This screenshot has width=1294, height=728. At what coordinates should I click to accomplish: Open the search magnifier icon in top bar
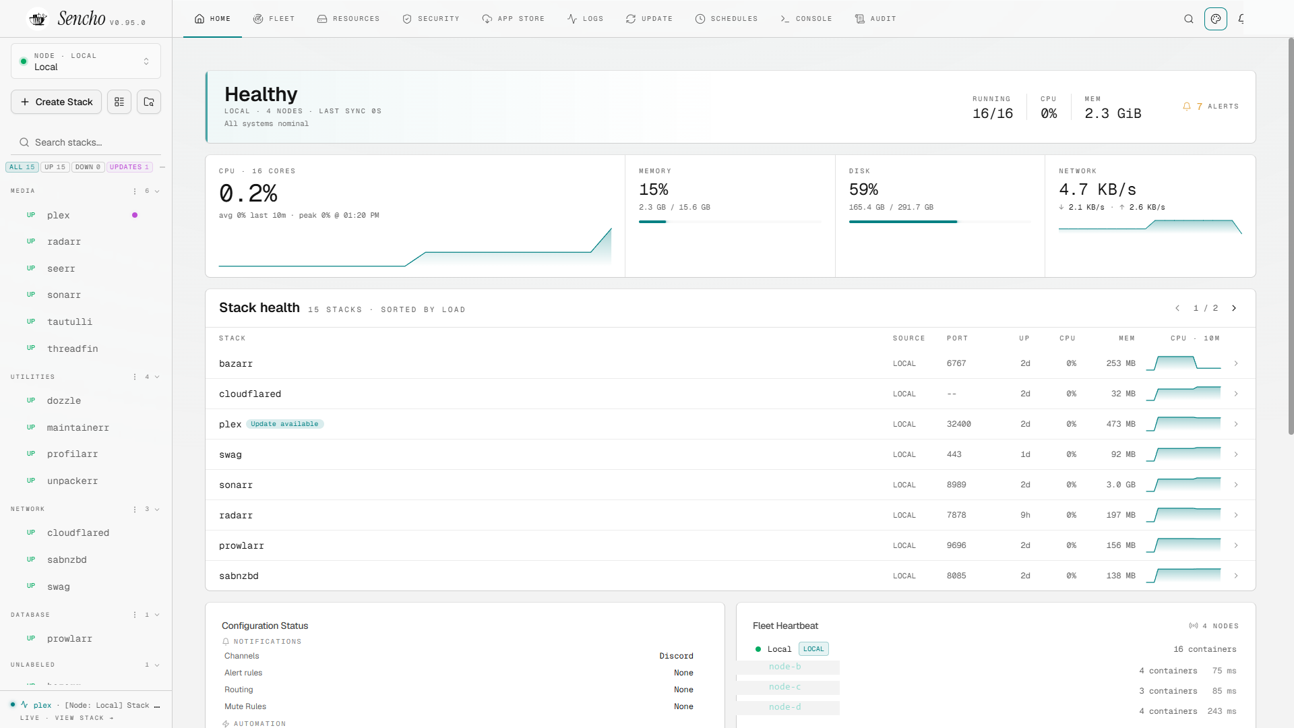coord(1189,19)
